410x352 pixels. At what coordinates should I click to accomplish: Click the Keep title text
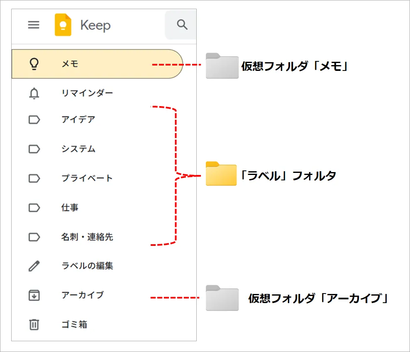coord(95,26)
